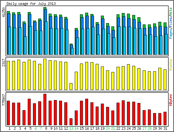Click the shortest red KBytes bar for day 13
The width and height of the screenshot is (174, 132).
[x=71, y=122]
